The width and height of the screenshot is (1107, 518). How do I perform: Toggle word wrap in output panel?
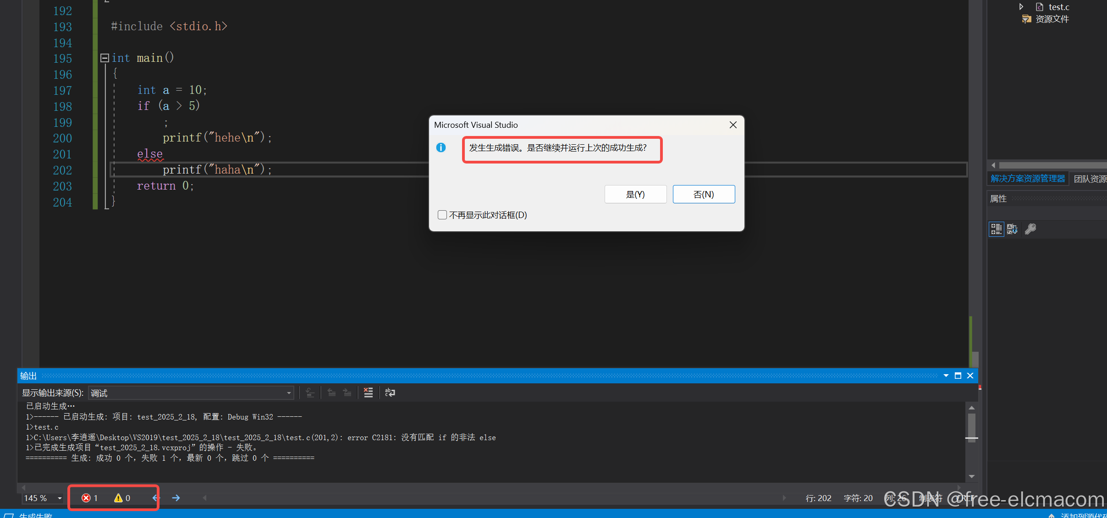[x=390, y=393]
